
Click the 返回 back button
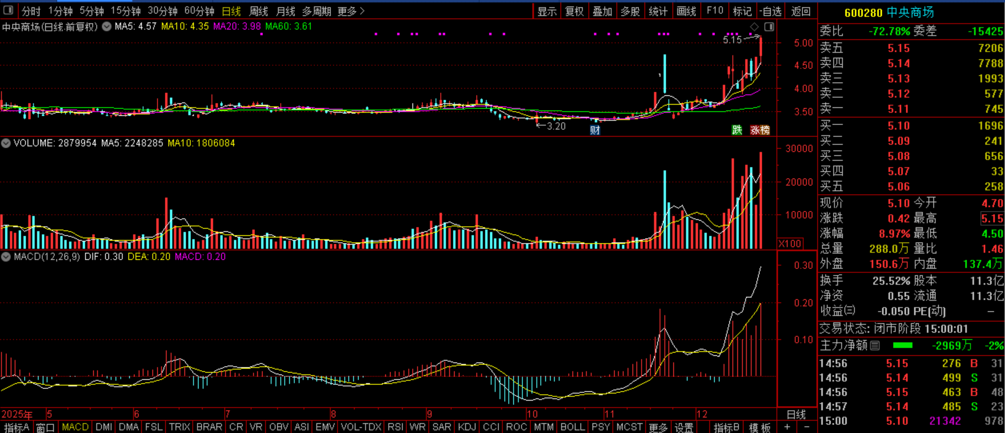[x=801, y=11]
